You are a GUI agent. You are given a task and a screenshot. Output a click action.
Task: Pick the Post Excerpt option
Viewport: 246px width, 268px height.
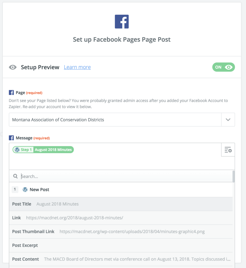(x=121, y=245)
